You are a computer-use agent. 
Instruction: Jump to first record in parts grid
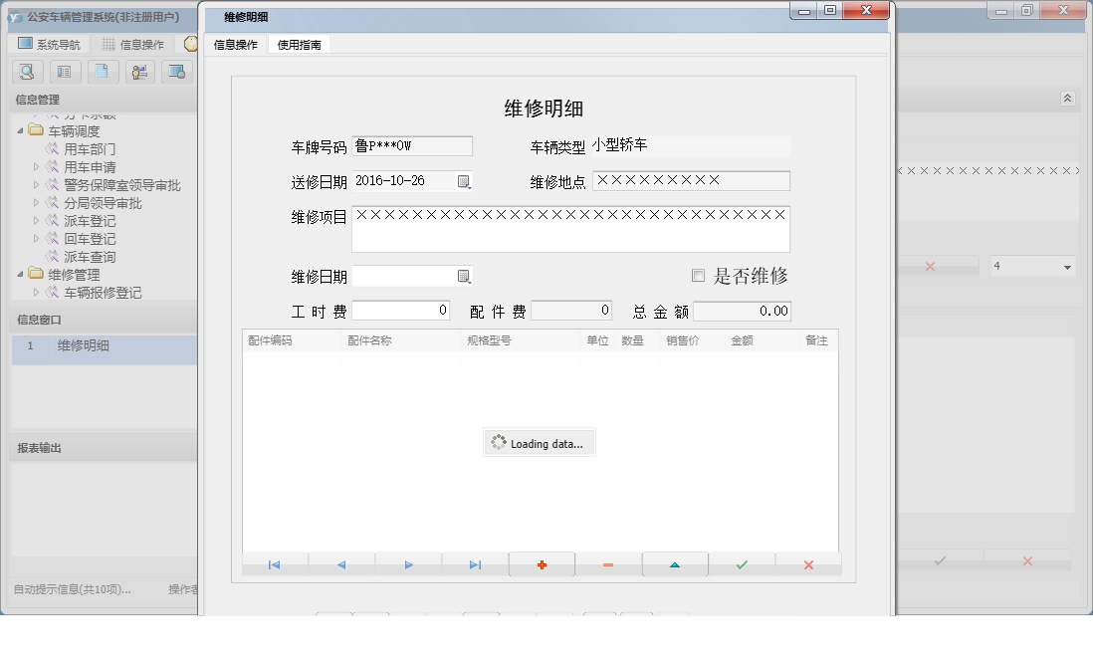(272, 564)
